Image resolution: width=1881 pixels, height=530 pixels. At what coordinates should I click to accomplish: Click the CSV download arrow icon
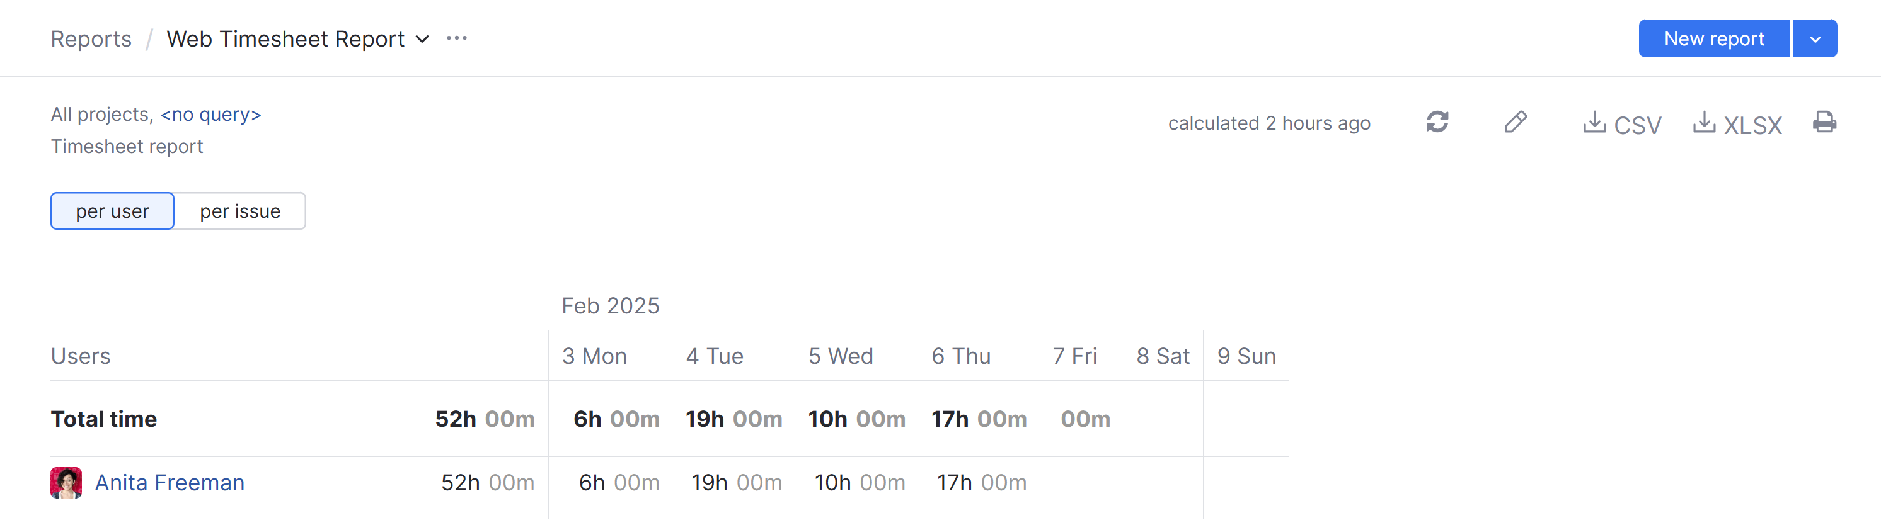[x=1594, y=123]
